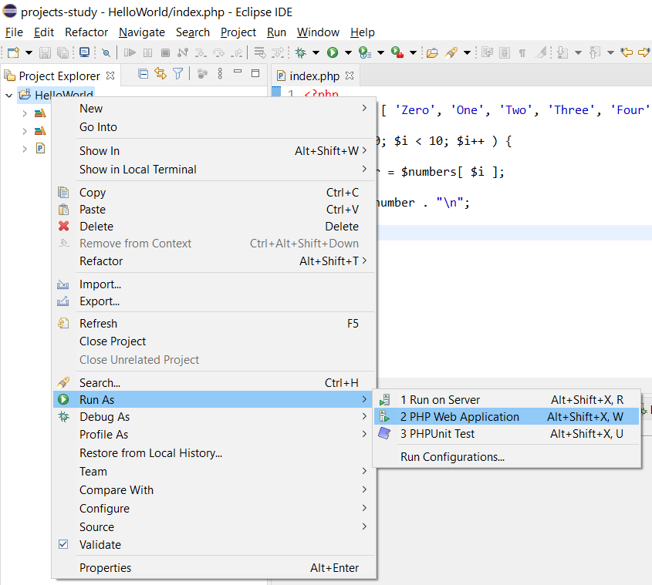Viewport: 652px width, 585px height.
Task: Select Export... in the context menu
Action: tap(215, 301)
